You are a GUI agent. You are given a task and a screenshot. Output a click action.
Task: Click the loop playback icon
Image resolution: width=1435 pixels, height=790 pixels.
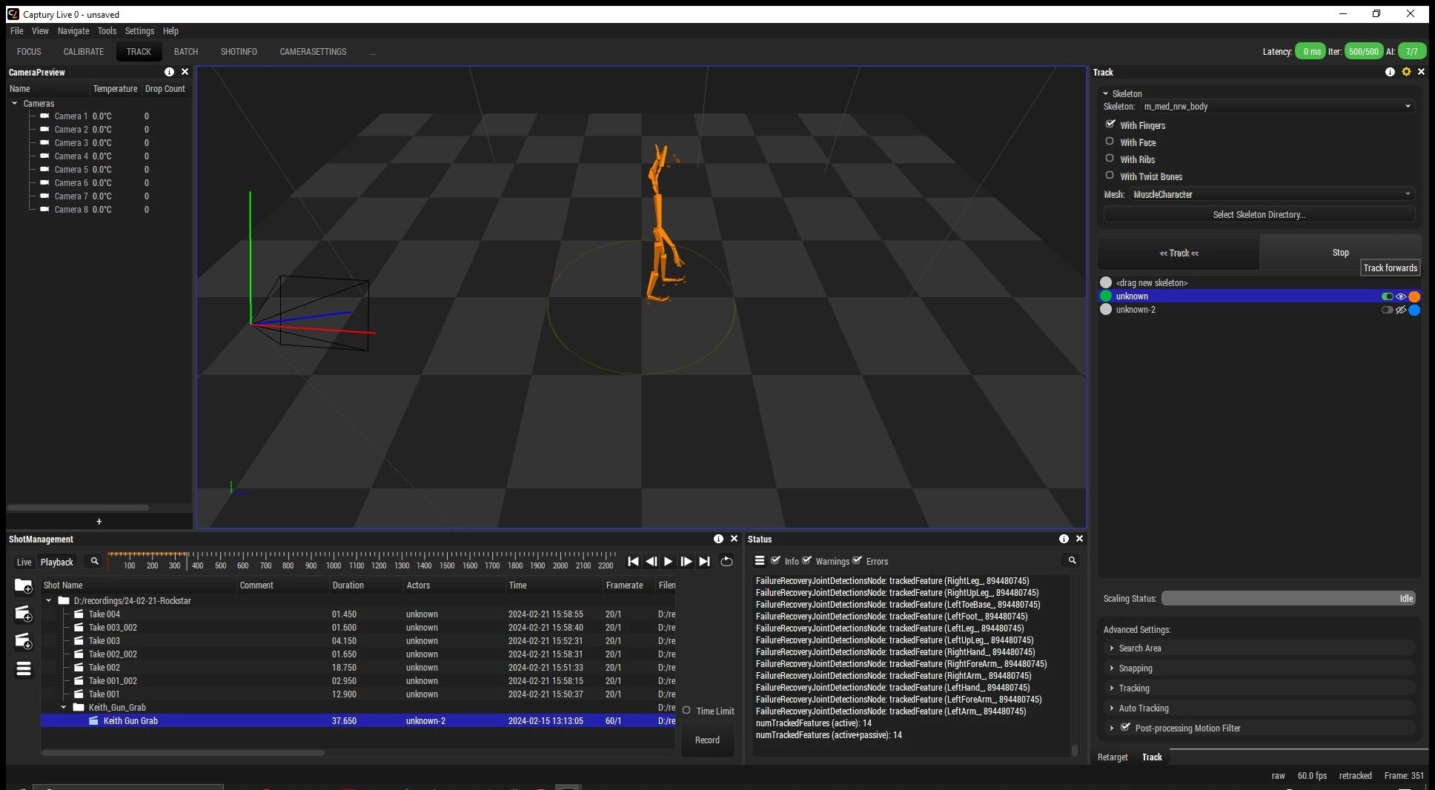(726, 562)
